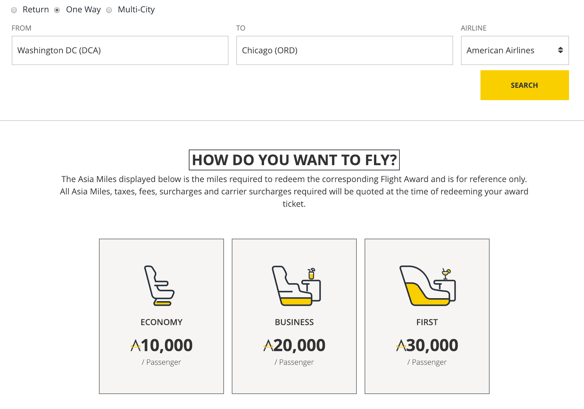The width and height of the screenshot is (584, 409).
Task: Select the Return trip radio button
Action: 14,10
